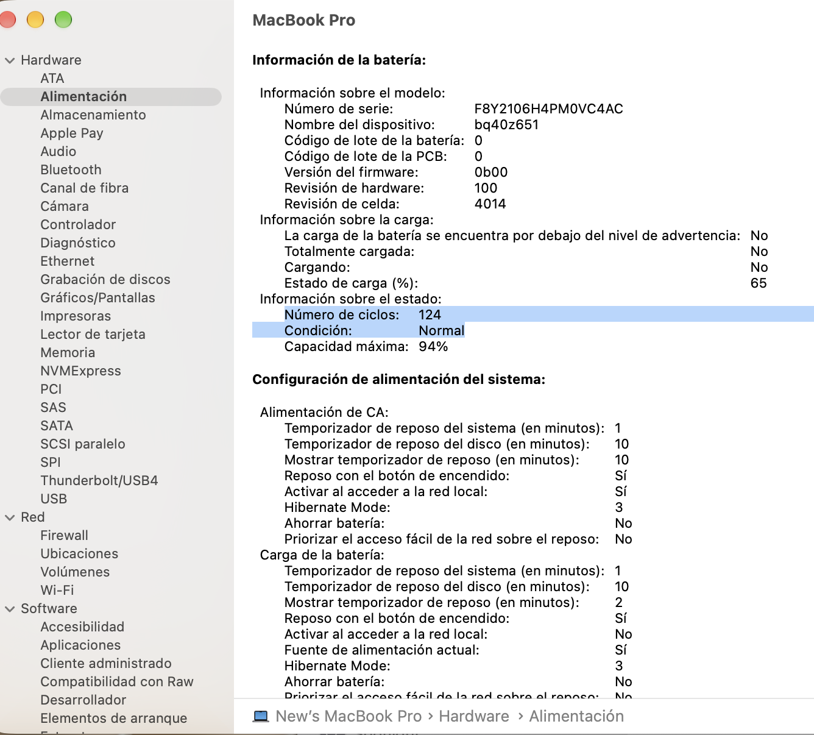Collapse the Software section chevron
Image resolution: width=814 pixels, height=735 pixels.
[10, 609]
